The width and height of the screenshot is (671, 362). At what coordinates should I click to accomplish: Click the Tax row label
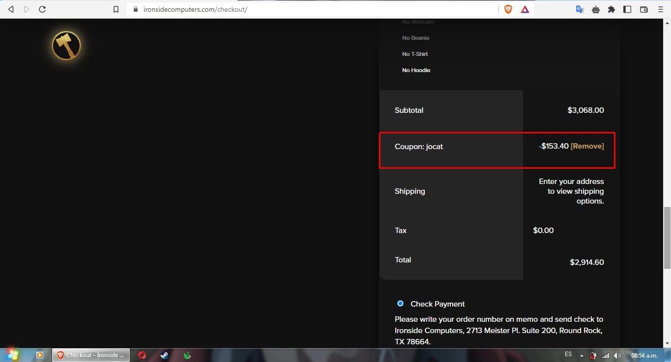(401, 231)
